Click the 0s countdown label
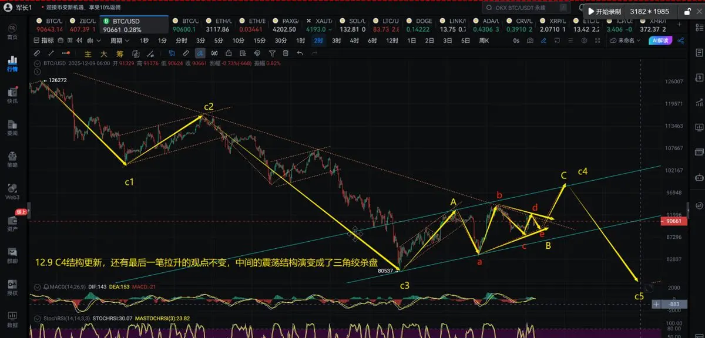This screenshot has height=338, width=705. [515, 40]
